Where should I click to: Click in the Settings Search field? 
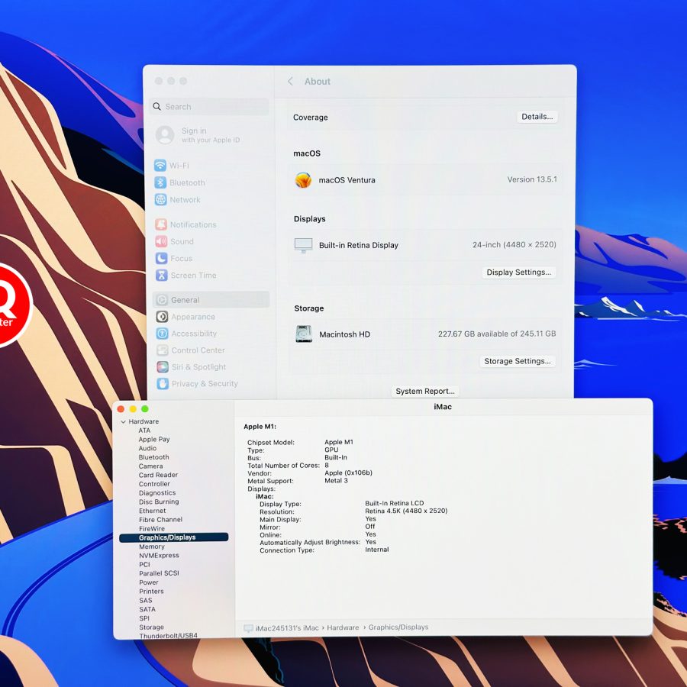point(209,106)
